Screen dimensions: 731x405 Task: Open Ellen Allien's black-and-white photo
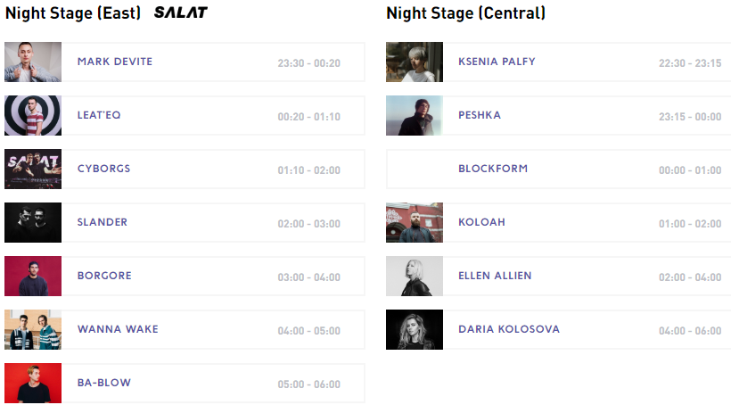415,277
